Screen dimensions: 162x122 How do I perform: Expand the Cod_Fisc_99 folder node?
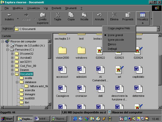tap(12, 66)
